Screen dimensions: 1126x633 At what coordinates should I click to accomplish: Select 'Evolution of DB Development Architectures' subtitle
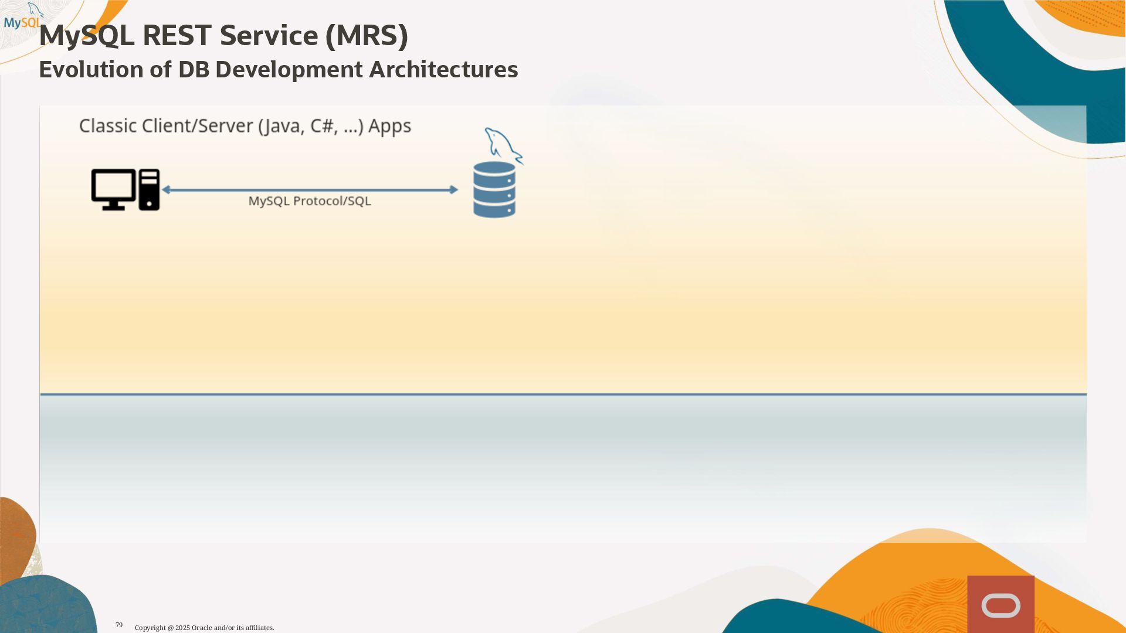coord(278,70)
